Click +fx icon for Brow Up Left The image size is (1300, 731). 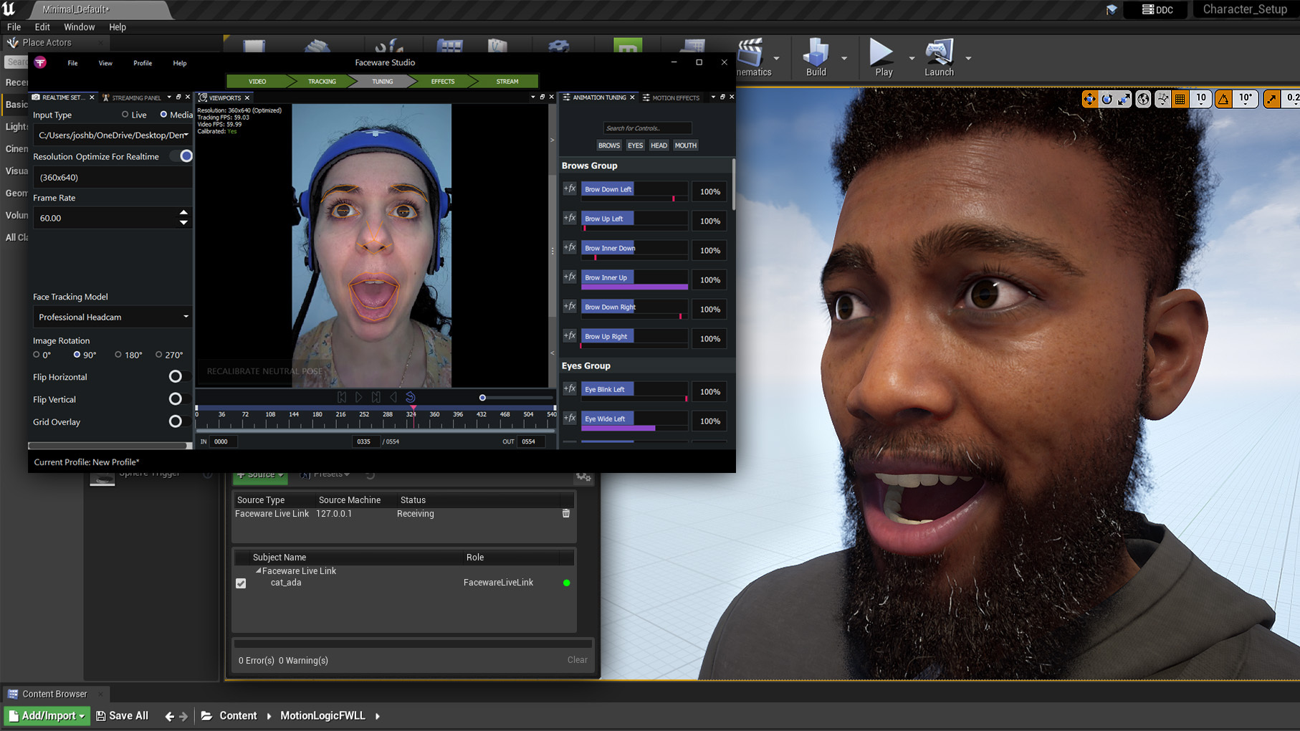[x=570, y=218]
